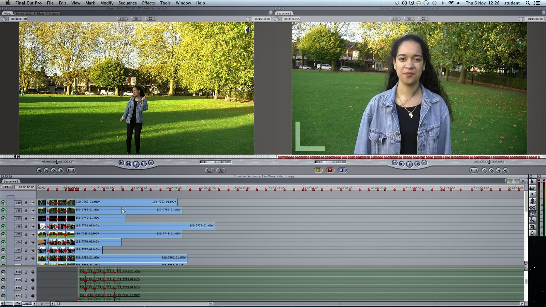The height and width of the screenshot is (307, 546).
Task: Select the Zoom In magnifier tool
Action: coord(532,220)
